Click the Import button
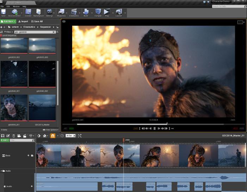Screen dimensions: 247x192 tap(23, 21)
